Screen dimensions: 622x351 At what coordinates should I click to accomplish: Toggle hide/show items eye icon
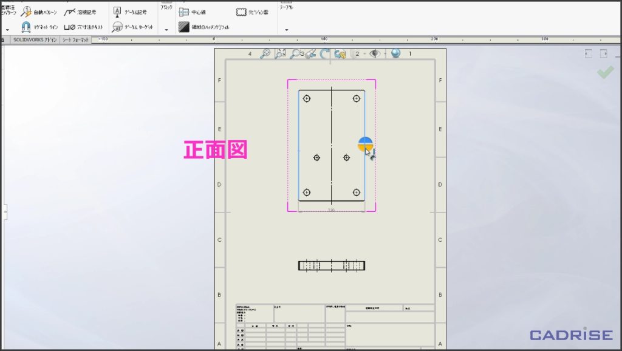click(374, 53)
